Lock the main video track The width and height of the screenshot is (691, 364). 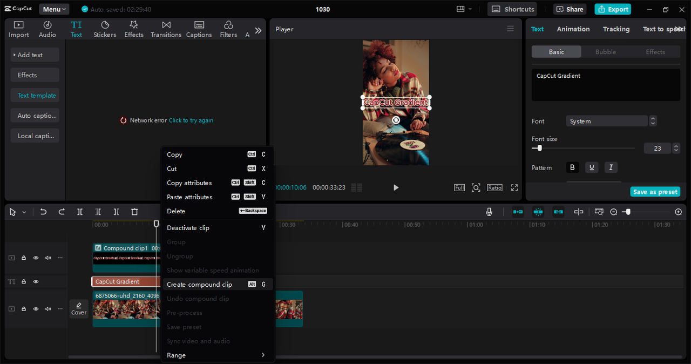coord(24,309)
